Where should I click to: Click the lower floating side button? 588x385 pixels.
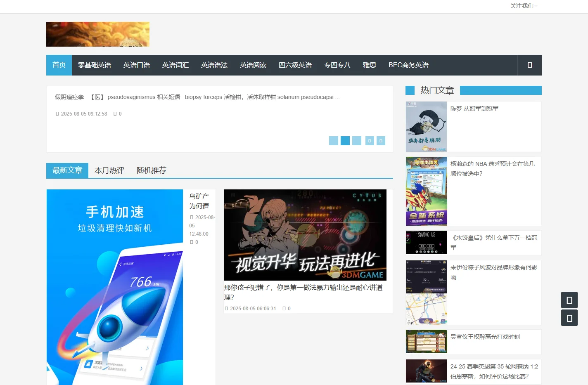(x=569, y=318)
